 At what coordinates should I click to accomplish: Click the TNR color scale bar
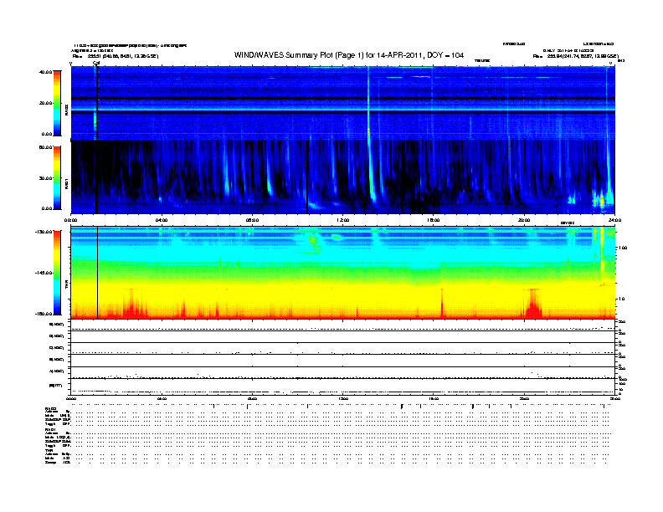tap(57, 273)
